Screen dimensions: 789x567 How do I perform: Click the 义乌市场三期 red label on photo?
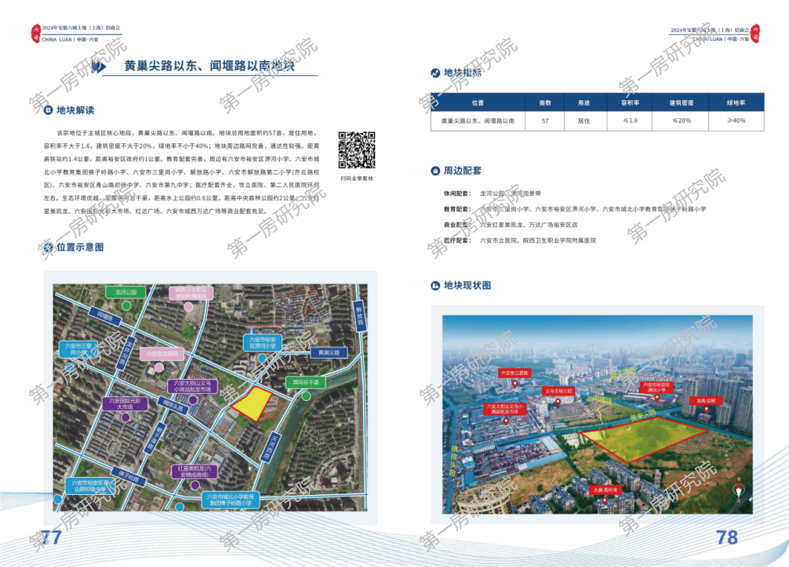559,390
